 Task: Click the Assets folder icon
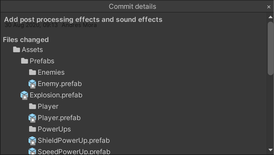(17, 49)
